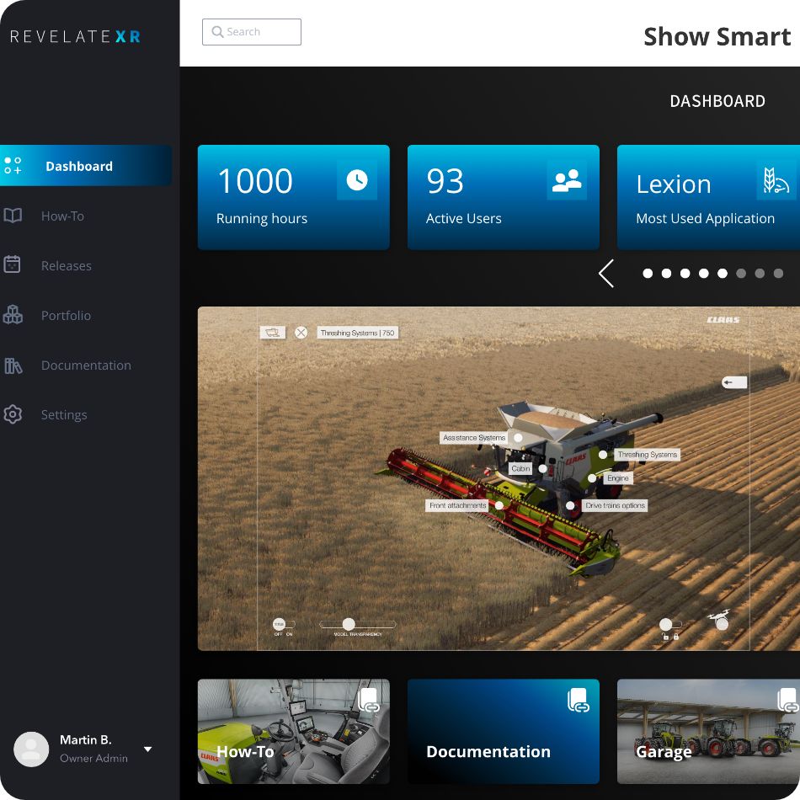Open the How-To sidebar section
The image size is (800, 800).
click(x=63, y=216)
